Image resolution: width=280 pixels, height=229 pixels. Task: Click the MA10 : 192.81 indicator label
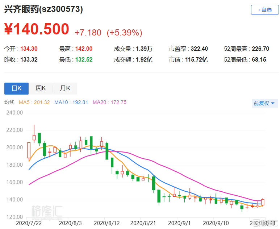coord(71,102)
